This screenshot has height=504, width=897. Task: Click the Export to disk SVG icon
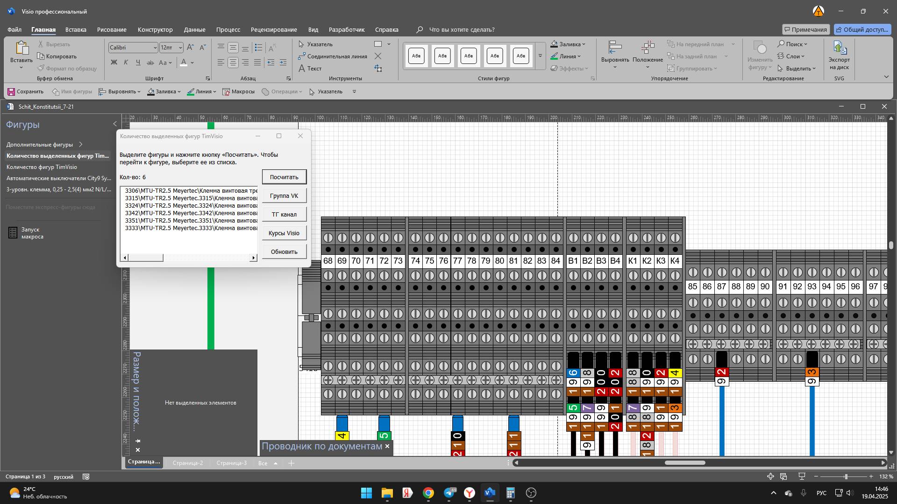pyautogui.click(x=839, y=48)
